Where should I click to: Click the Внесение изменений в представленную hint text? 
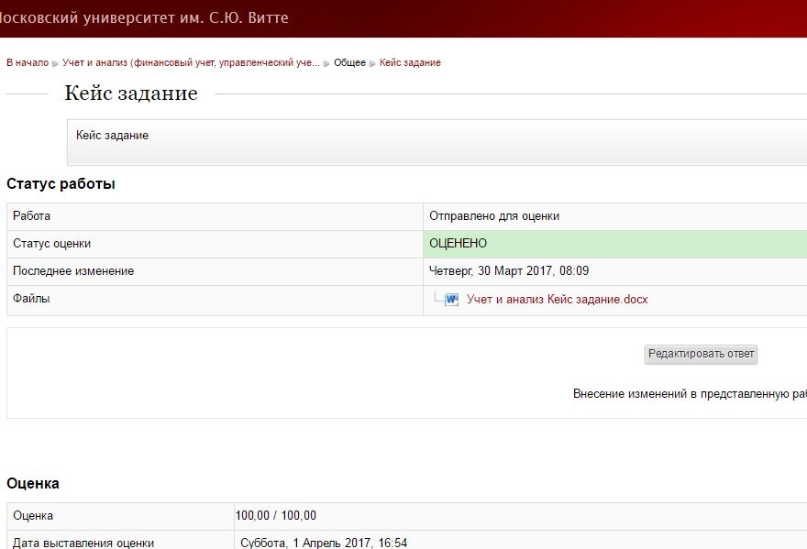(x=690, y=394)
